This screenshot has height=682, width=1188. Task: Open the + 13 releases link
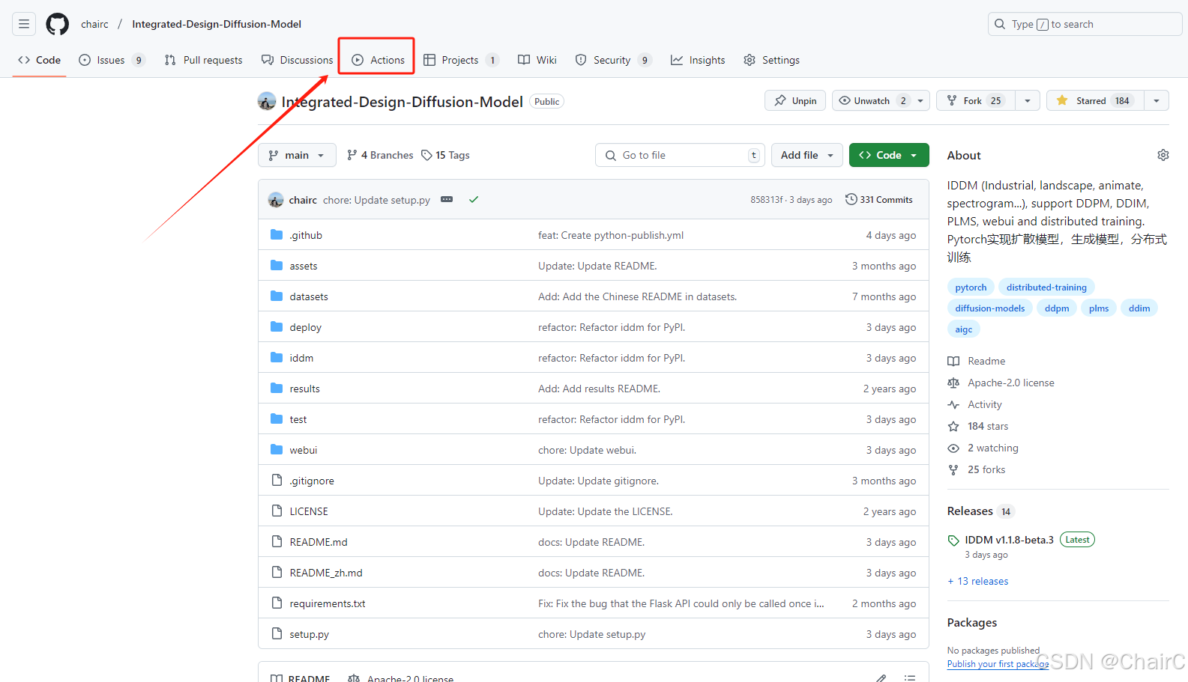[978, 581]
